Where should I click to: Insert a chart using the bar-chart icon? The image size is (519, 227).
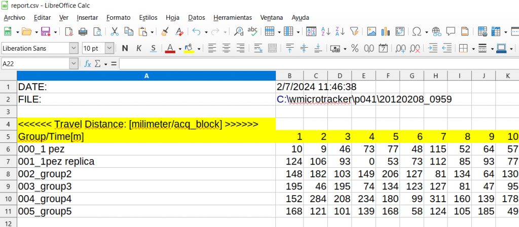[386, 32]
